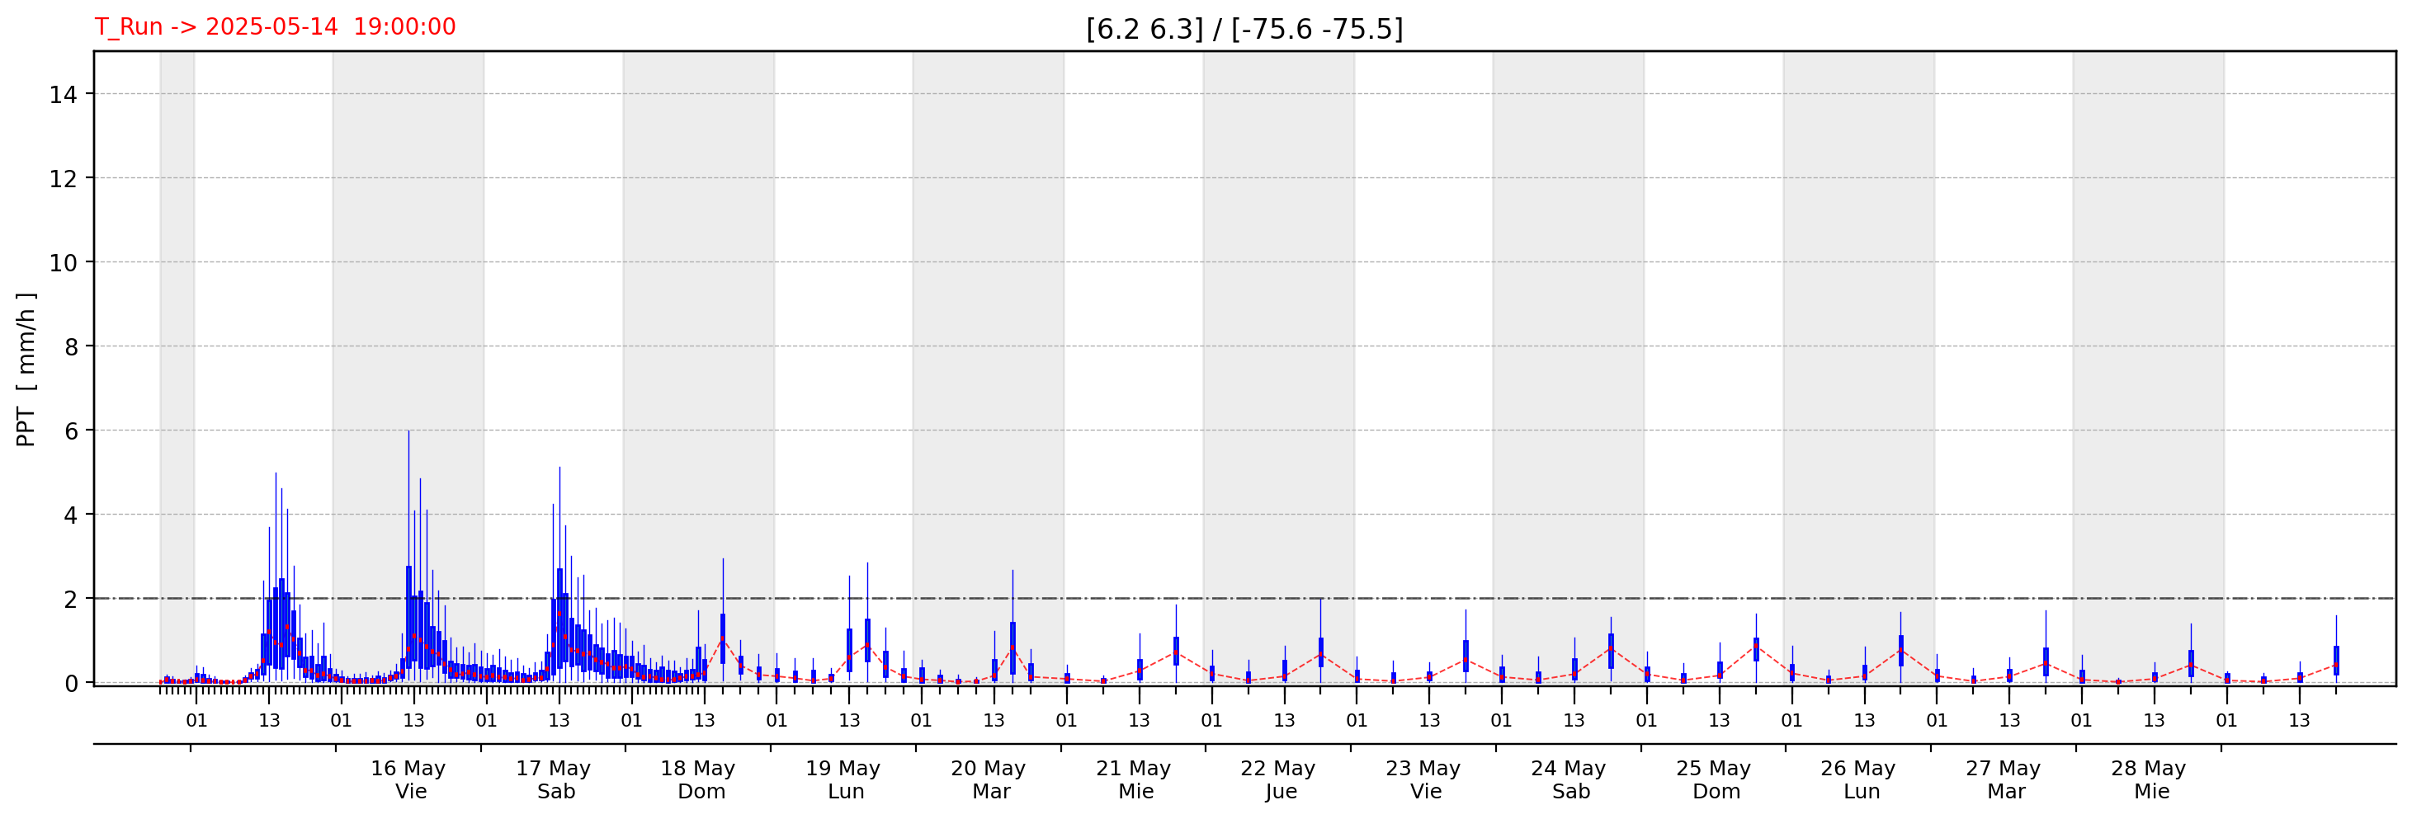Click the "26 May Lun" date label
The image size is (2412, 819).
click(1858, 779)
